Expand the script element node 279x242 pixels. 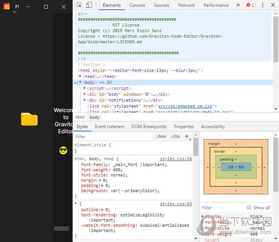point(85,88)
